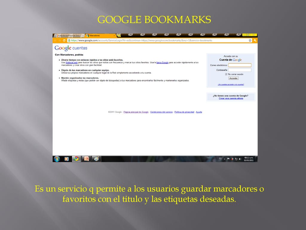306x230 pixels.
Task: Open the new tab button
Action: pos(119,35)
